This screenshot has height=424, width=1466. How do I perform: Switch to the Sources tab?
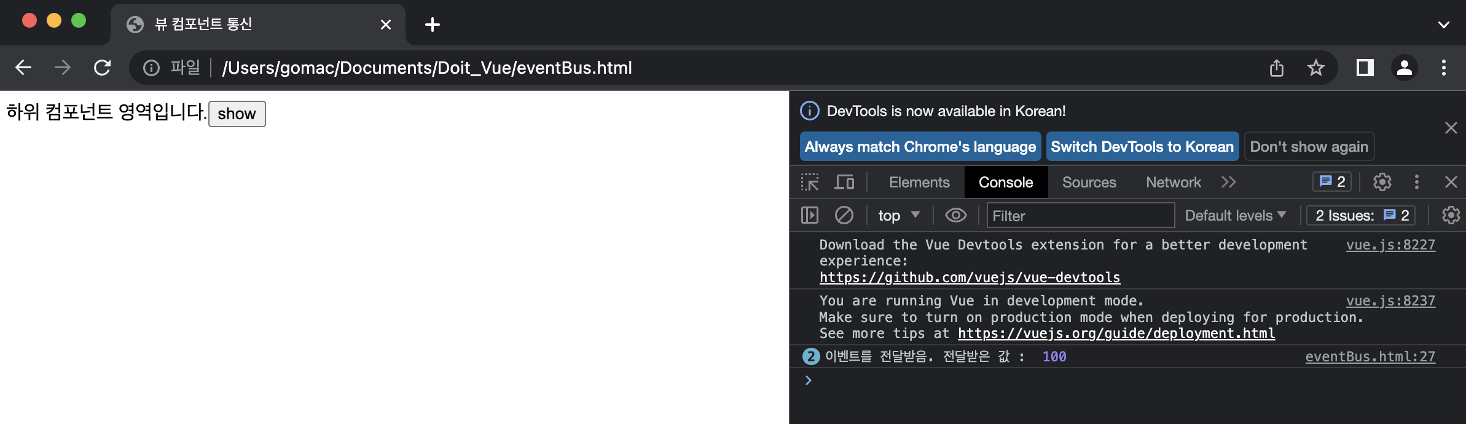(x=1089, y=182)
